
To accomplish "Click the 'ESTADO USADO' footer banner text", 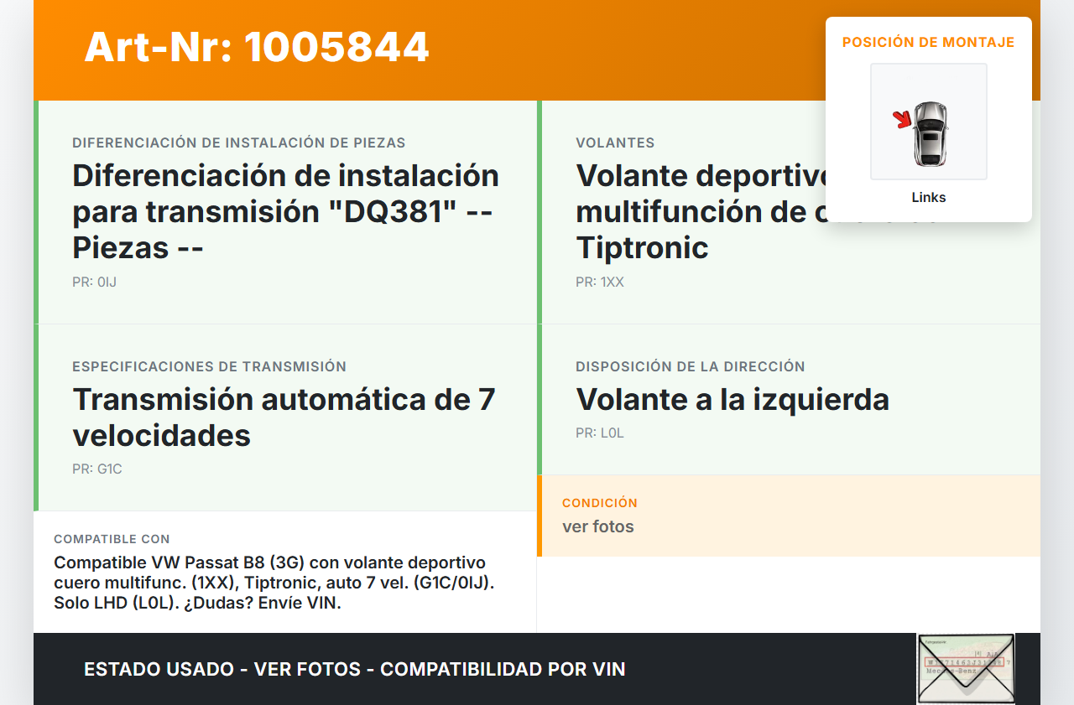I will pyautogui.click(x=354, y=669).
